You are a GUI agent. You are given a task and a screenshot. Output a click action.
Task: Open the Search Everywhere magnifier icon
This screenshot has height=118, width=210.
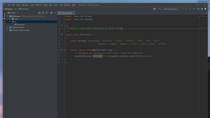pyautogui.click(x=198, y=9)
